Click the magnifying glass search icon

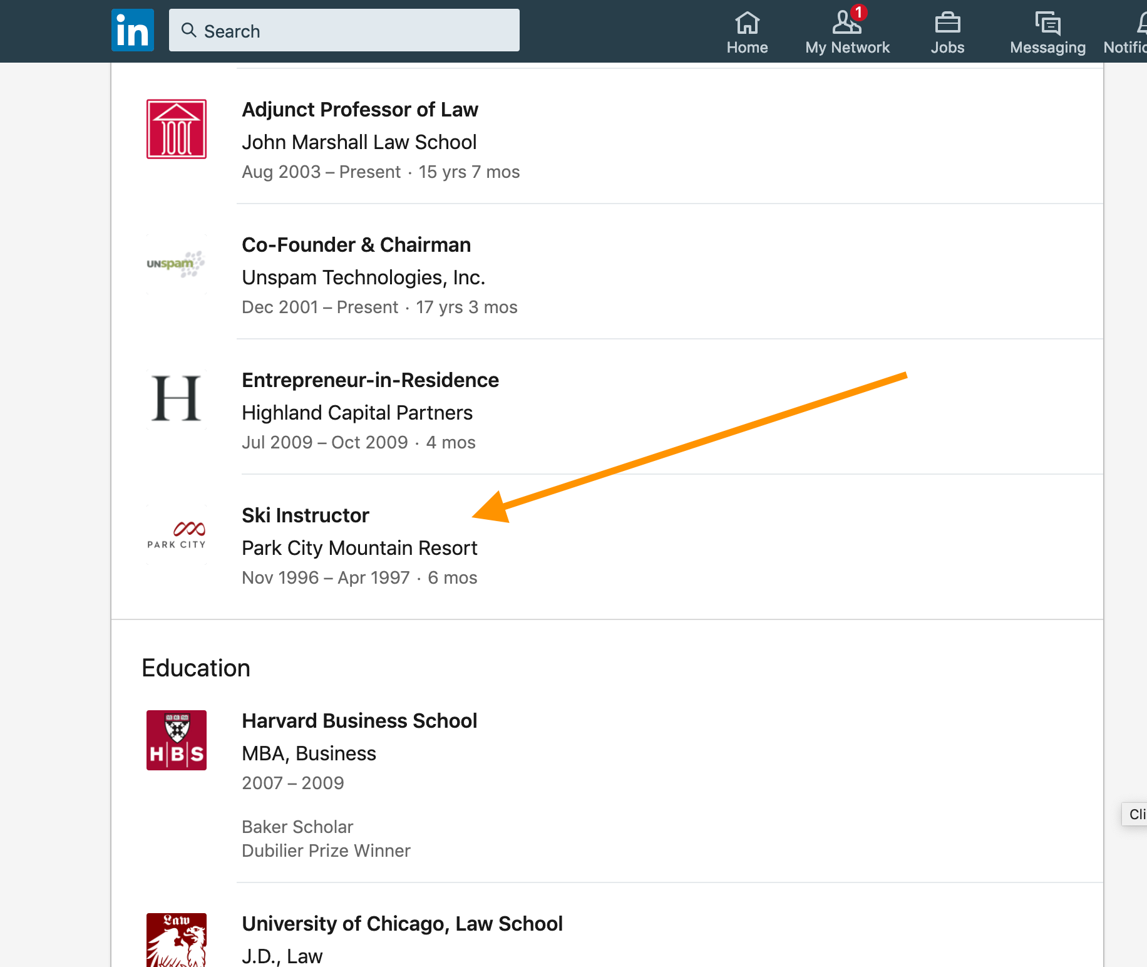(x=188, y=30)
